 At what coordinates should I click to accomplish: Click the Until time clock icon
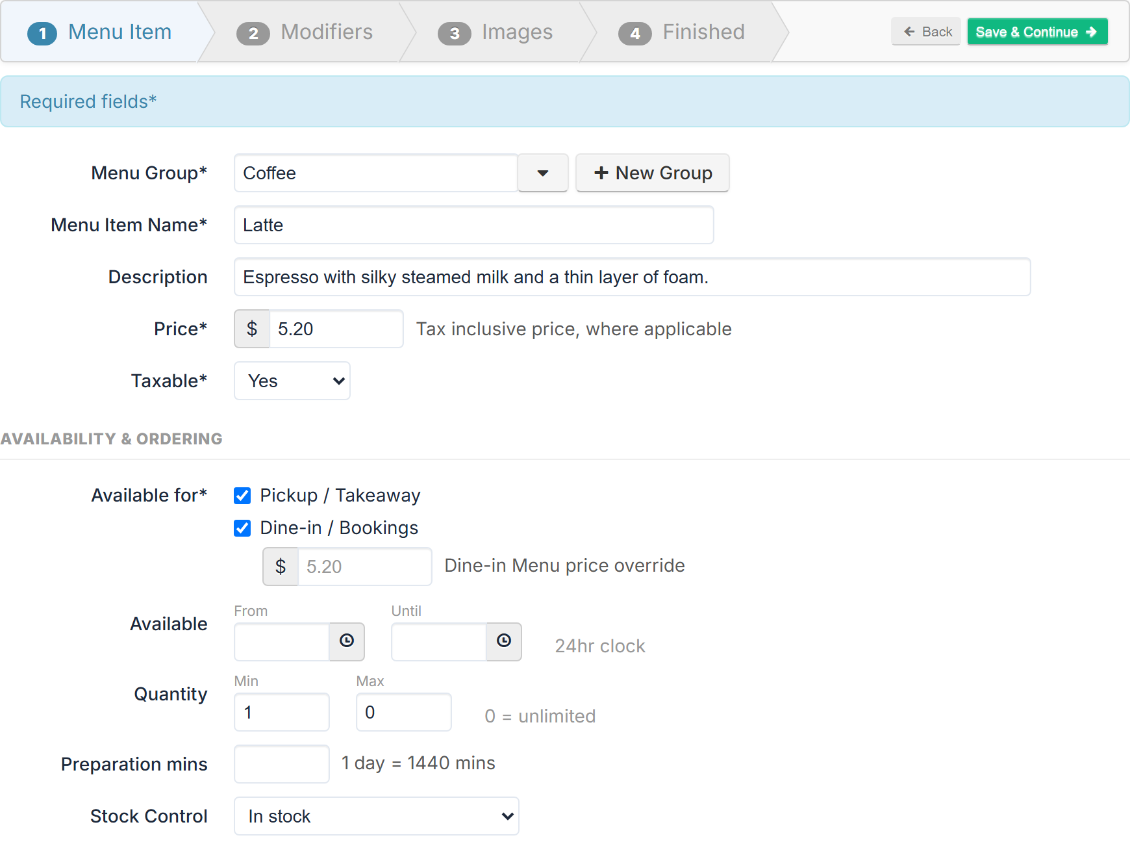tap(504, 641)
